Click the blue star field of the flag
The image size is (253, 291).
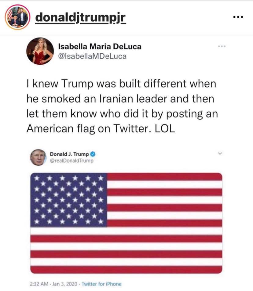tap(69, 200)
